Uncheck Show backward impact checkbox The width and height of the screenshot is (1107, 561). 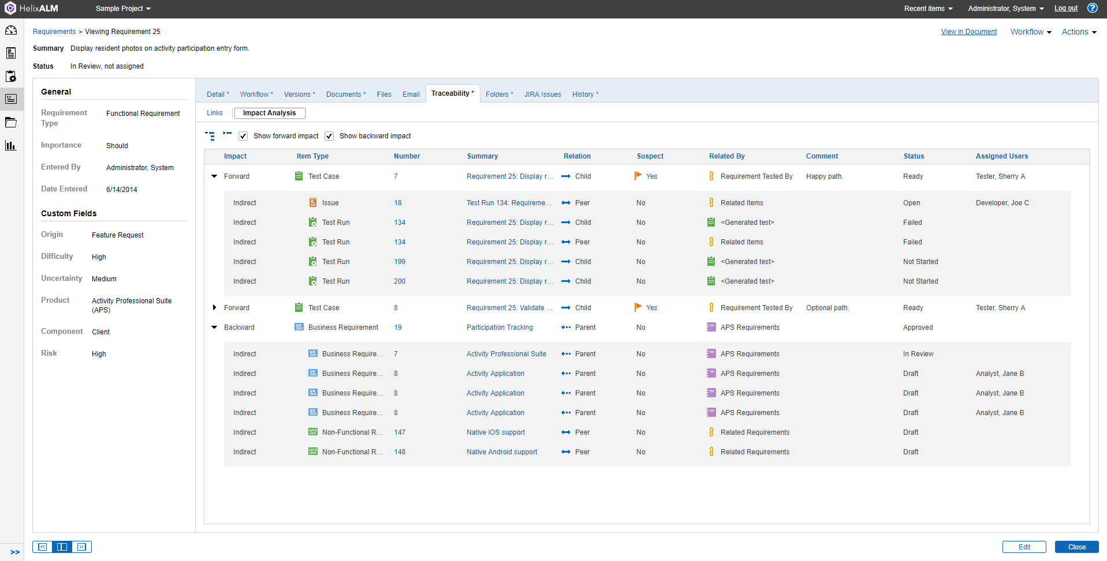[x=329, y=136]
